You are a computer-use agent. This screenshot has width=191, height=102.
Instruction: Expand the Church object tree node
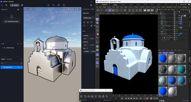[159, 14]
